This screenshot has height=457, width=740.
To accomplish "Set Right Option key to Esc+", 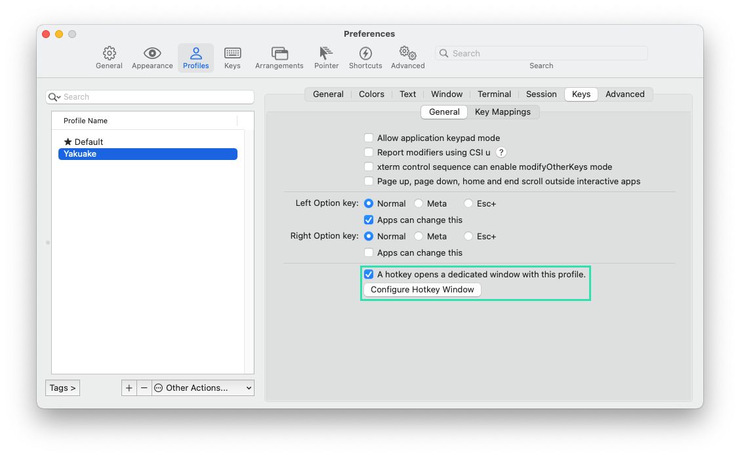I will pyautogui.click(x=468, y=236).
